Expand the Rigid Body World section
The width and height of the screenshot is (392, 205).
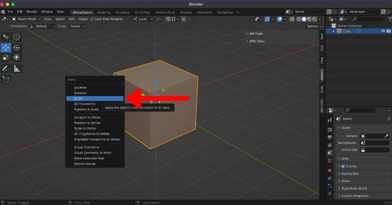point(354,189)
